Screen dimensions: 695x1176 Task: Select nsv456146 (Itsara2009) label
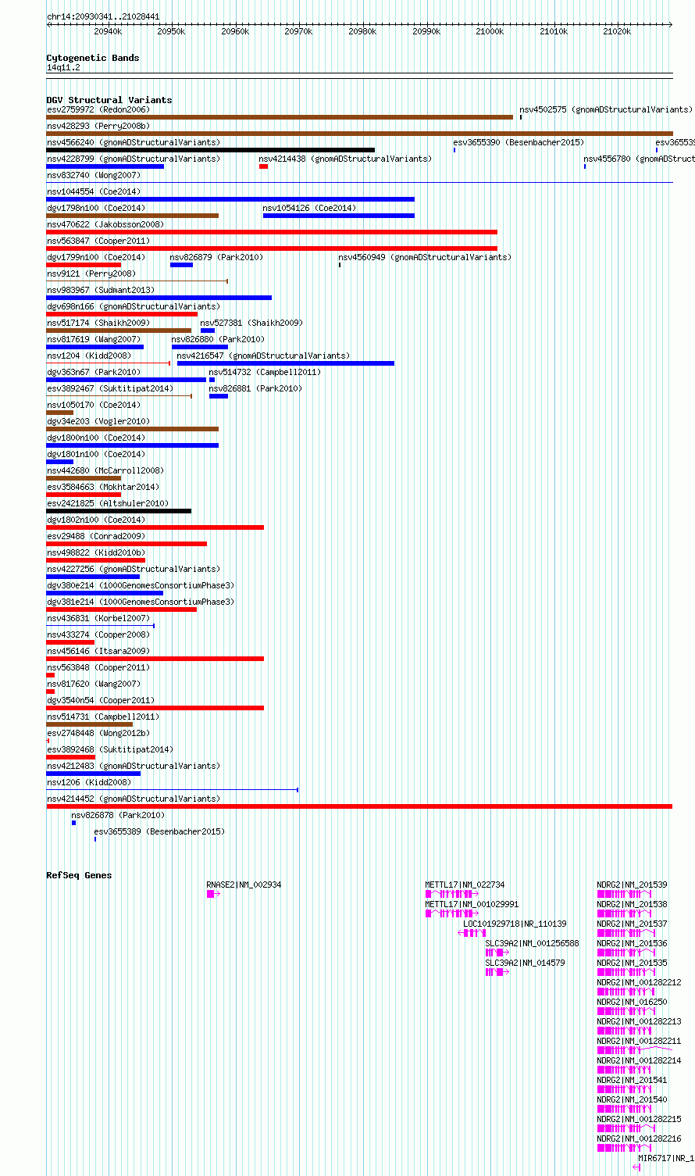coord(98,651)
